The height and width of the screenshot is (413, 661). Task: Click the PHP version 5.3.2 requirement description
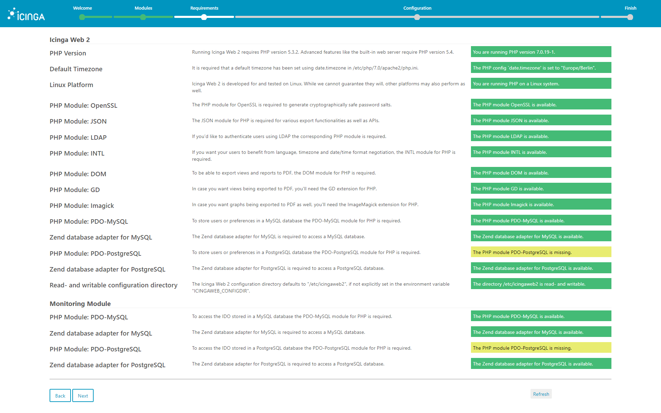[x=323, y=52]
